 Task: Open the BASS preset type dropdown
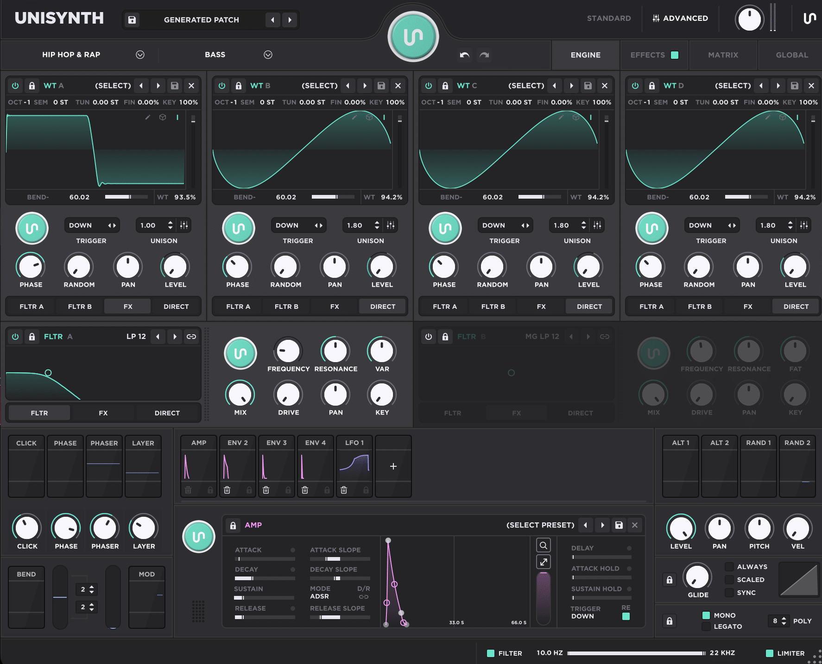pos(267,55)
